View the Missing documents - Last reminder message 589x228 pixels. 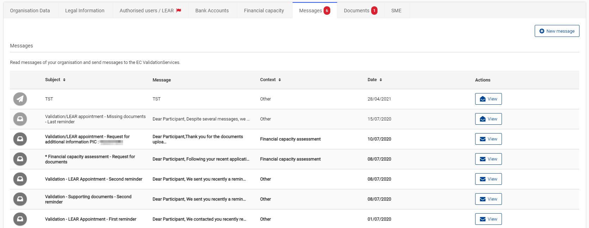pos(488,119)
